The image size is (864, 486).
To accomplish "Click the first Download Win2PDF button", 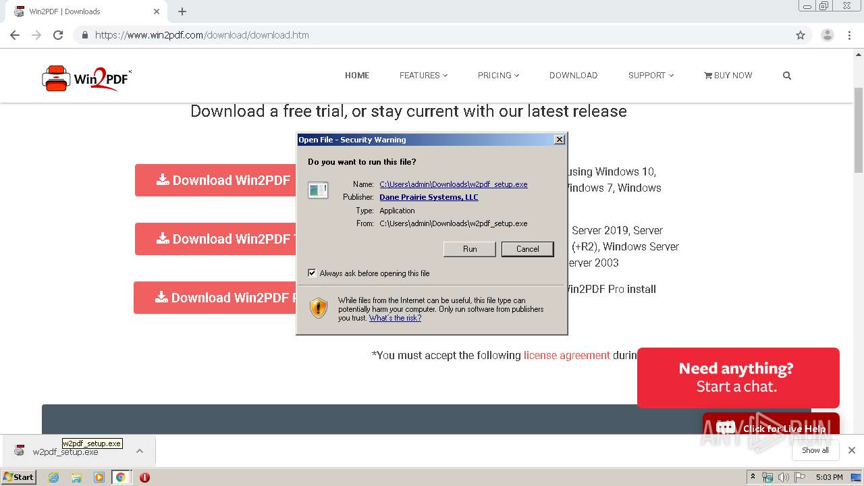I will click(x=216, y=180).
